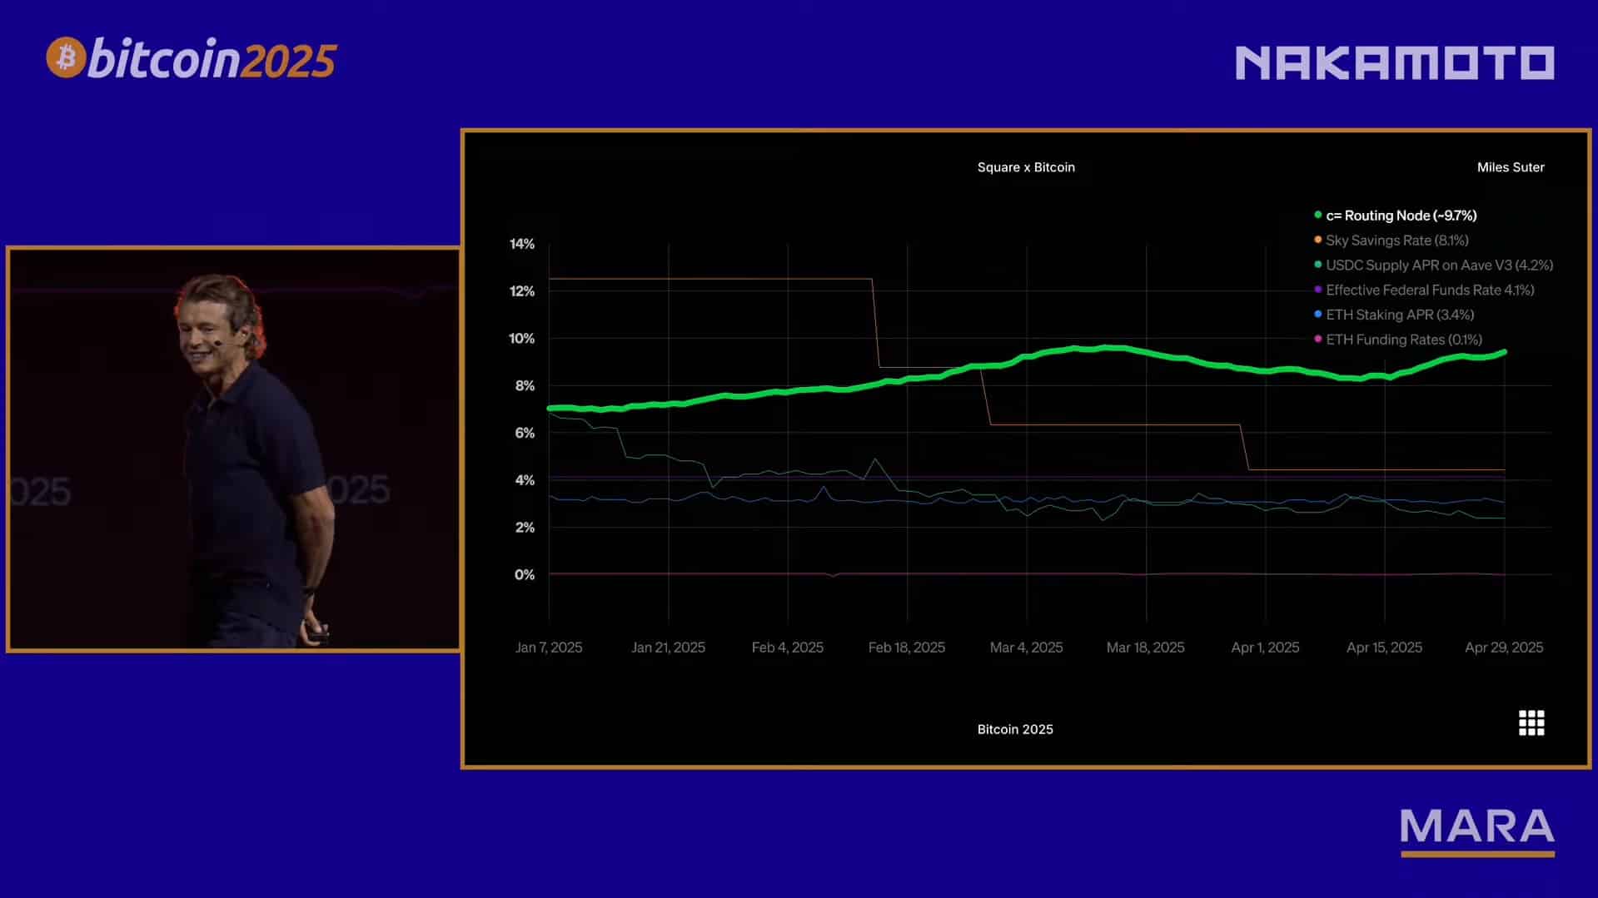Click the Jan 21, 2025 axis date
The image size is (1598, 898).
click(x=668, y=647)
